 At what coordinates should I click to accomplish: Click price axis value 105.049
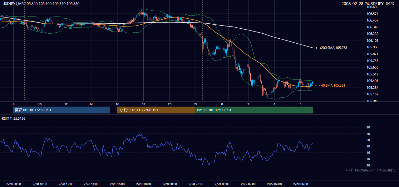(373, 101)
